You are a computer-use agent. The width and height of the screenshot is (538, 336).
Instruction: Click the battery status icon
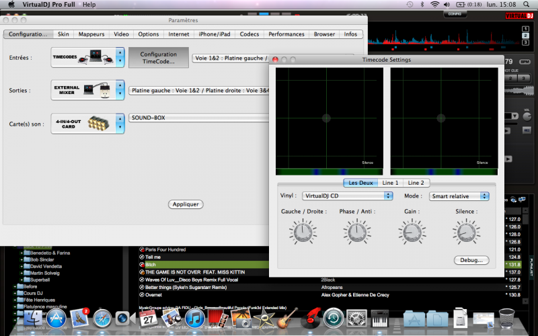[460, 5]
